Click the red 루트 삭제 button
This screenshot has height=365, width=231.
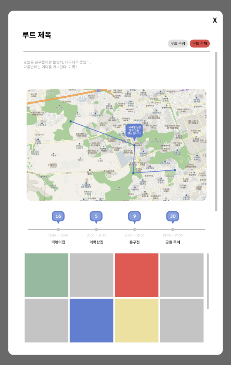click(x=200, y=43)
